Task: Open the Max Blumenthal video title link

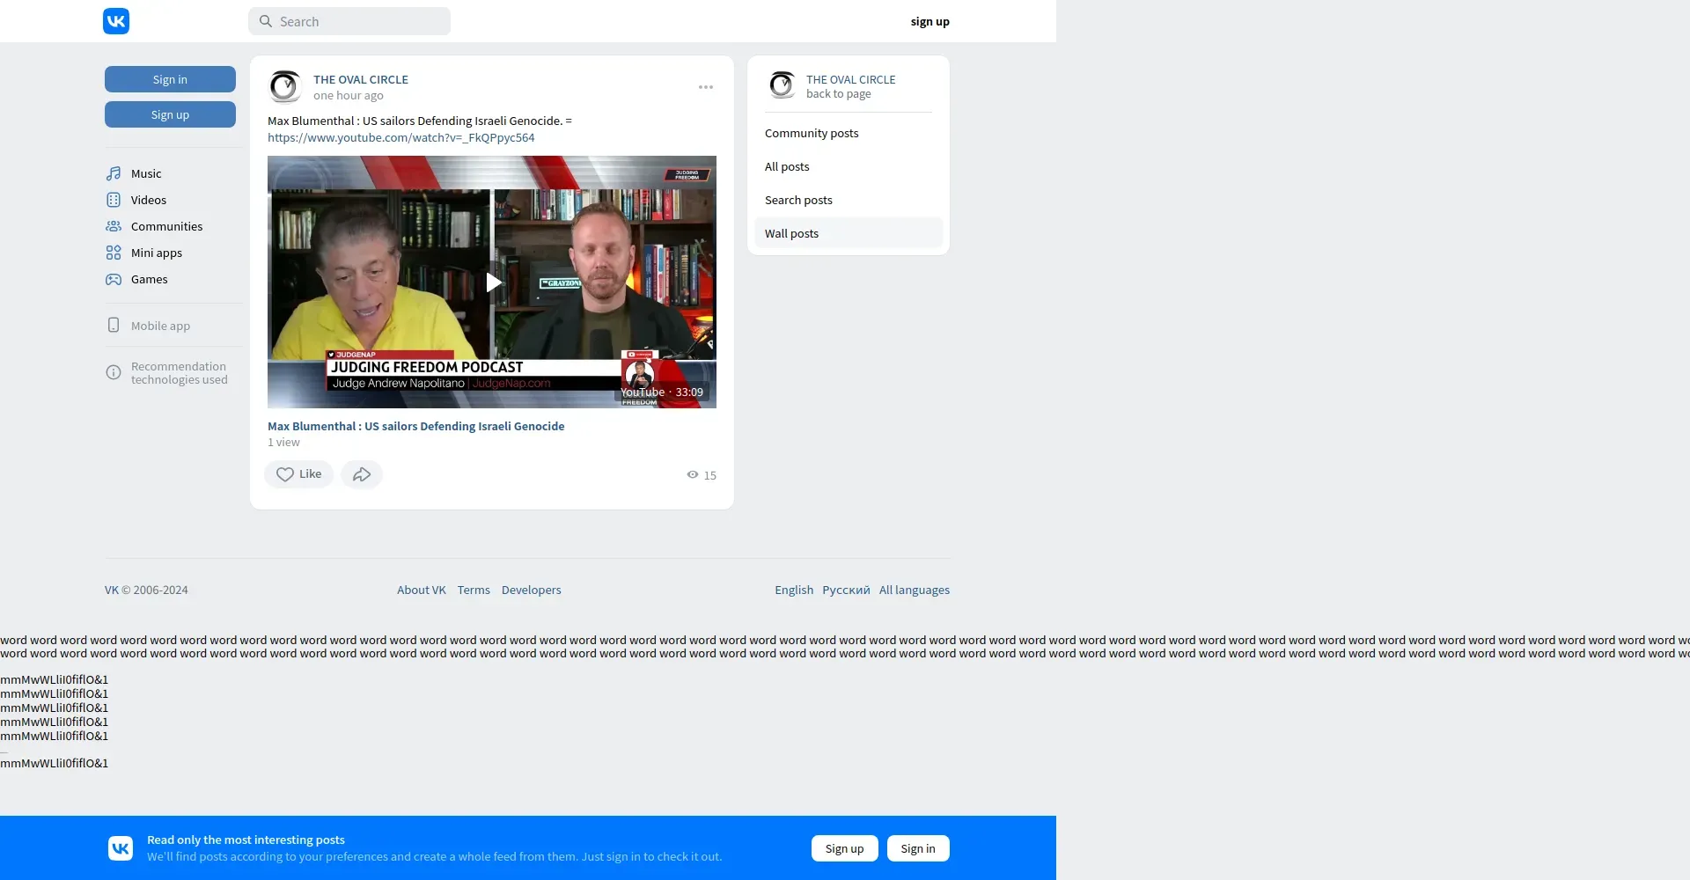Action: point(416,426)
